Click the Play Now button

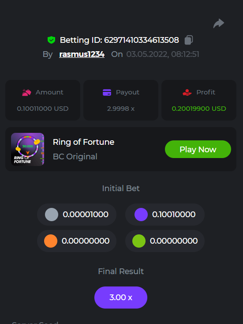pyautogui.click(x=198, y=149)
